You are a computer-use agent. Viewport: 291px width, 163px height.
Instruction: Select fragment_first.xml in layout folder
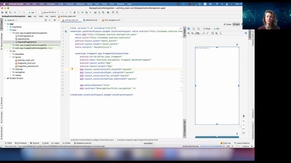pyautogui.click(x=26, y=63)
